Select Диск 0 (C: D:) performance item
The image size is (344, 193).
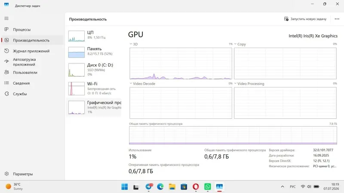(94, 70)
